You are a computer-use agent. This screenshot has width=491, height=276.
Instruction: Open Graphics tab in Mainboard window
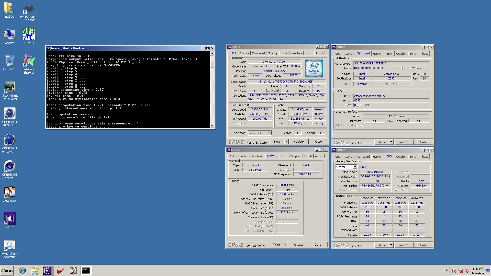401,54
